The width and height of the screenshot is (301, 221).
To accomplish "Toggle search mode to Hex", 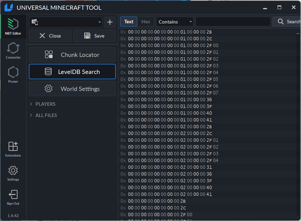I will pyautogui.click(x=146, y=22).
